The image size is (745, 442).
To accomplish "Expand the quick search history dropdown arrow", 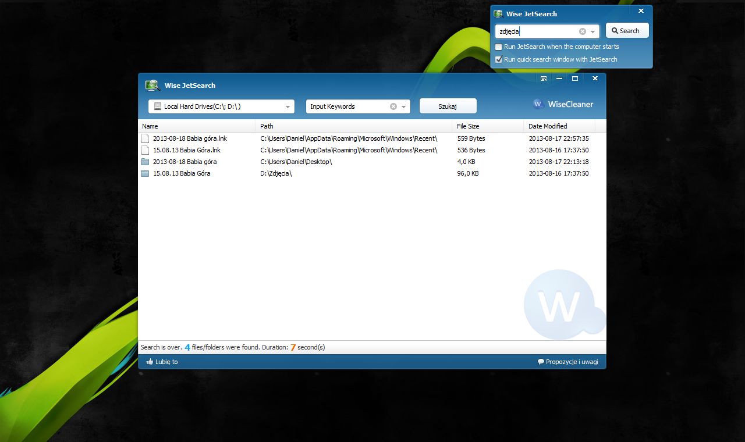I will (593, 32).
